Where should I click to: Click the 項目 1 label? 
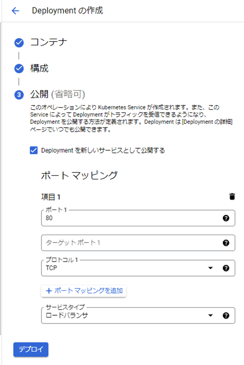51,197
